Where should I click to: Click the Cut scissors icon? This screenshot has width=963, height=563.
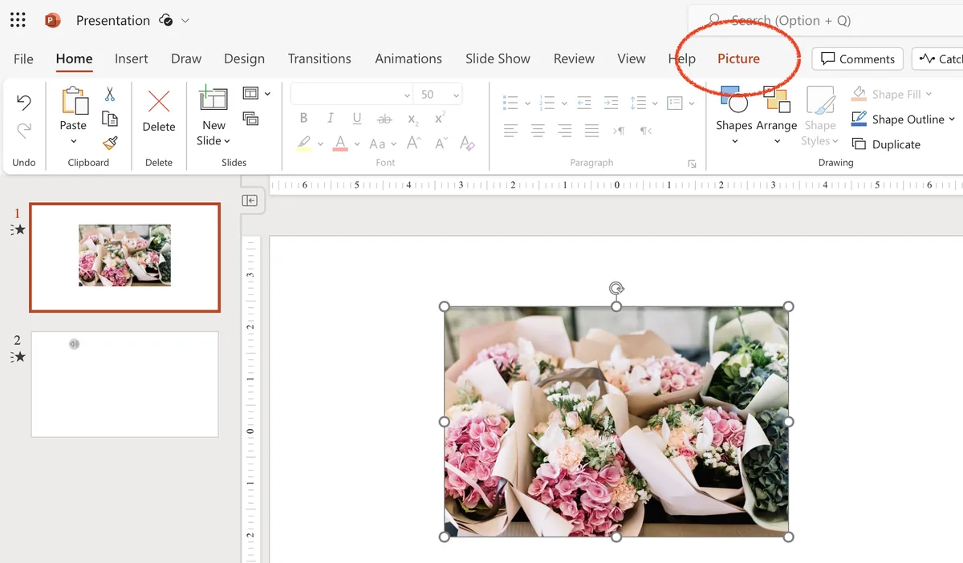[110, 94]
